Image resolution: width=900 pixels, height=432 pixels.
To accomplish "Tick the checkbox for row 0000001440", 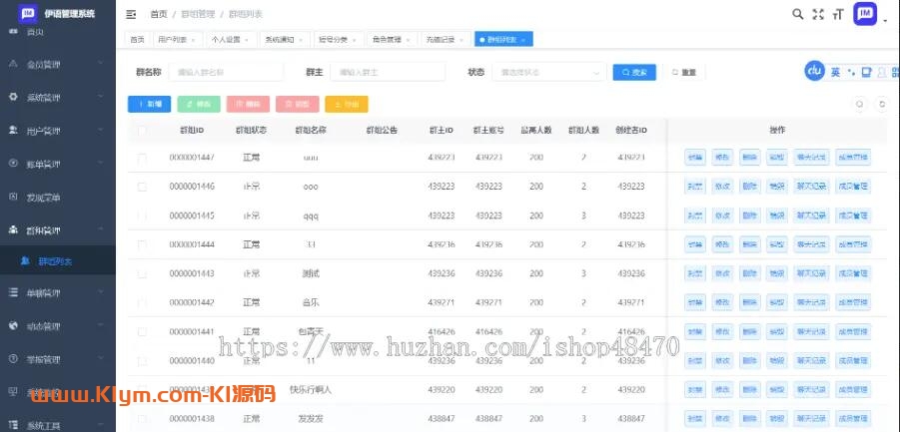I will tap(142, 361).
